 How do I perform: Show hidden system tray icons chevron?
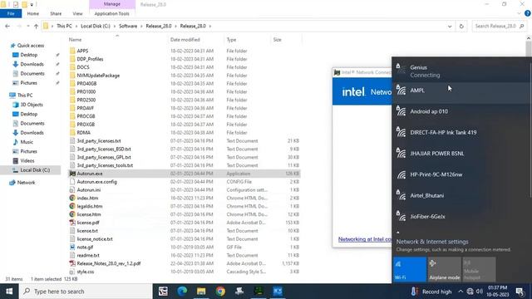coord(461,292)
